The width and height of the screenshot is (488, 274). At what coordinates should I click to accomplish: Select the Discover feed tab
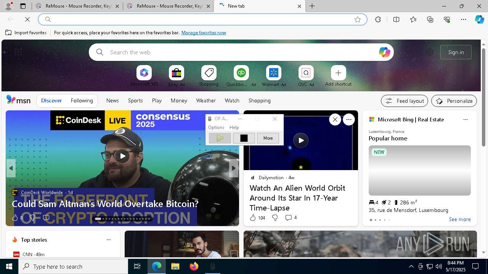(x=51, y=100)
